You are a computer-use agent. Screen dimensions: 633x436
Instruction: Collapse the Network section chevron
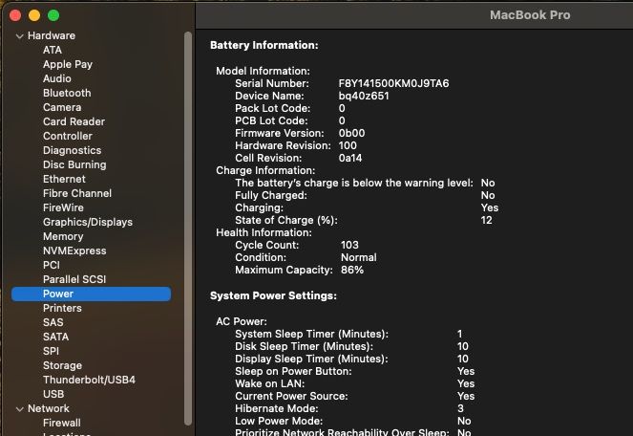(19, 408)
